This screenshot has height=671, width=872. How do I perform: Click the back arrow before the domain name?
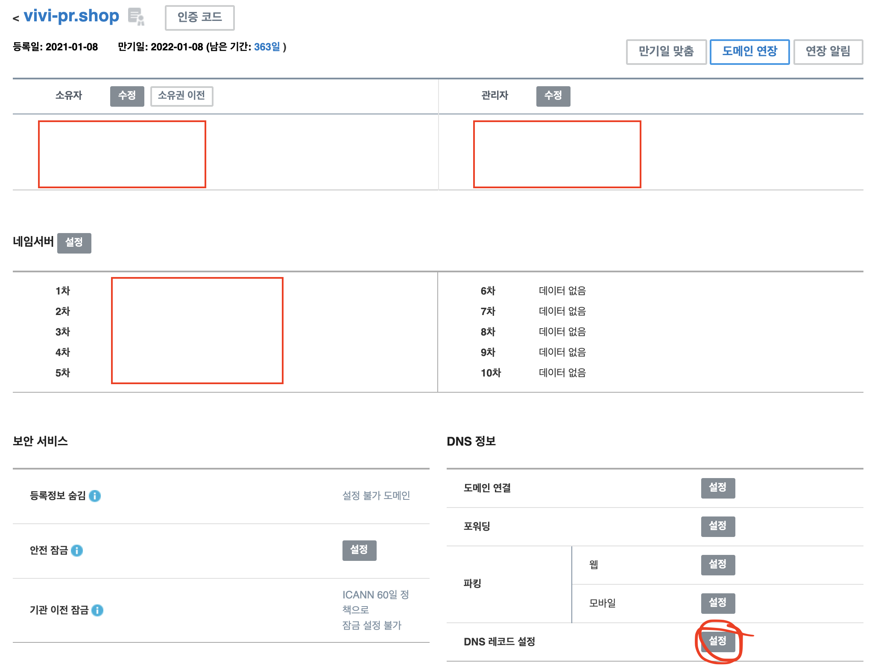(16, 18)
